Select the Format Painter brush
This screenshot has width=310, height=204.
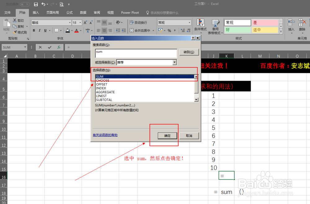click(15, 32)
